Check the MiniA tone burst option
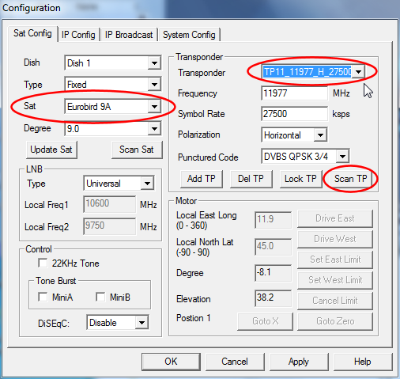 [x=43, y=297]
